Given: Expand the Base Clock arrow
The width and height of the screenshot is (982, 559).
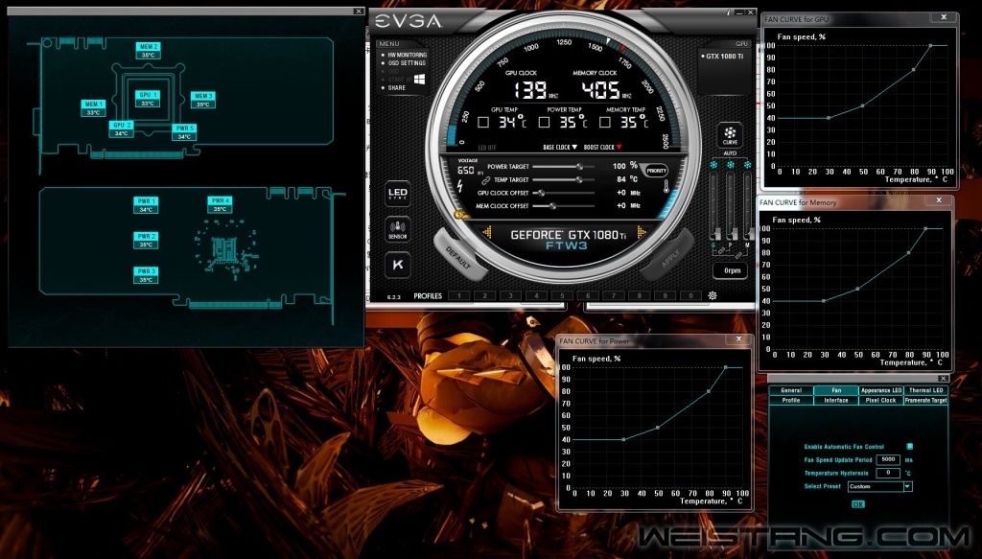Looking at the screenshot, I should click(573, 148).
